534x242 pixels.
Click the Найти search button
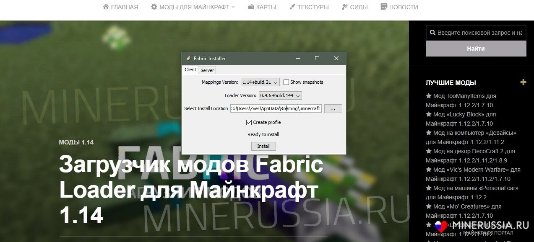[476, 49]
